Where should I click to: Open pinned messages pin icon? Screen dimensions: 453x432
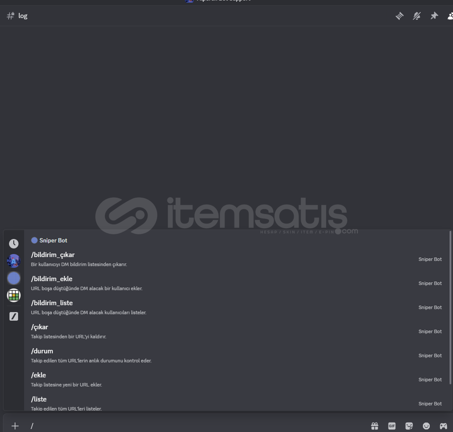coord(434,16)
